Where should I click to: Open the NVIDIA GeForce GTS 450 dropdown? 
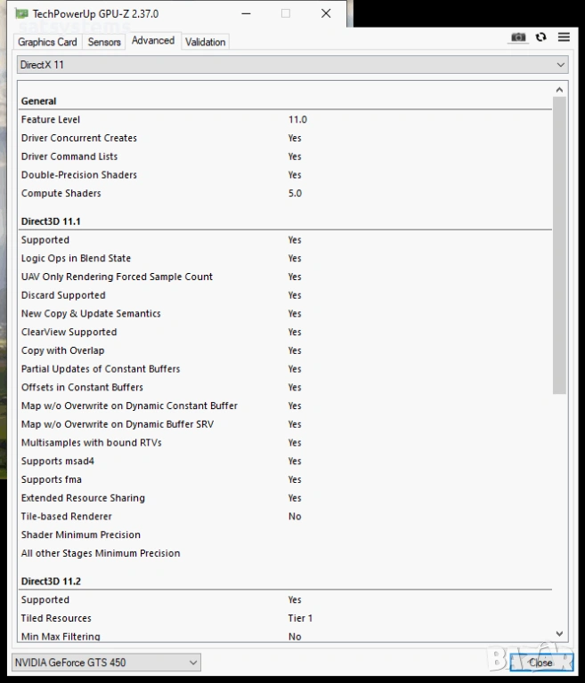point(106,663)
